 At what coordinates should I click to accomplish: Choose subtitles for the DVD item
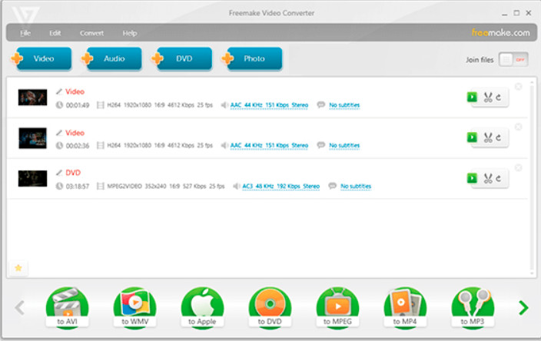356,186
